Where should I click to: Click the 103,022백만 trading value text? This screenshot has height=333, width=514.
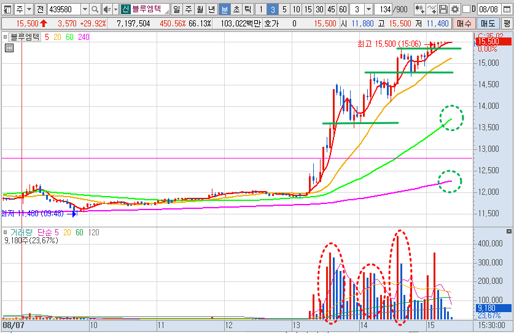tap(241, 23)
